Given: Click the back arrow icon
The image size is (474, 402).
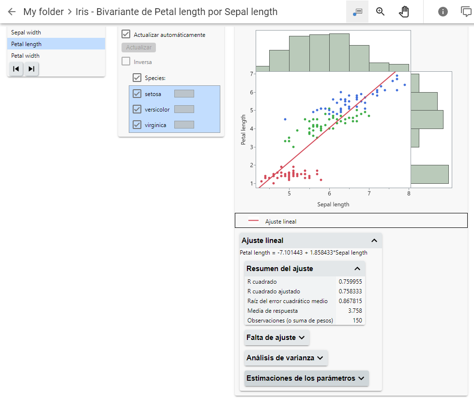Looking at the screenshot, I should pyautogui.click(x=12, y=12).
